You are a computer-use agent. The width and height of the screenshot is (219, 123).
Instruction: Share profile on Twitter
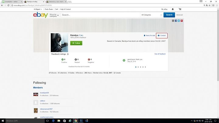point(179,21)
